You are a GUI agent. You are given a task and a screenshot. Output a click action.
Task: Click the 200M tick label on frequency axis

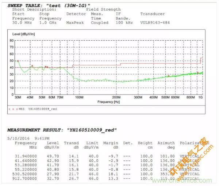pyautogui.click(x=116, y=97)
